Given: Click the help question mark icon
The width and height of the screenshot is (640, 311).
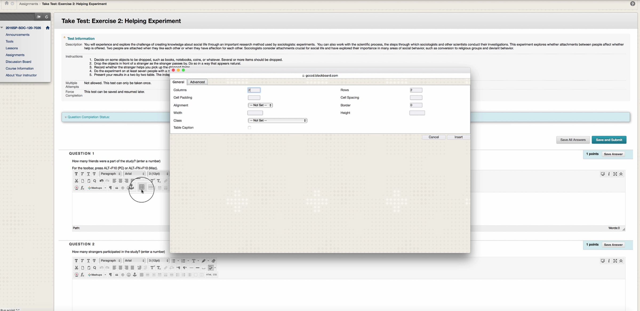Looking at the screenshot, I should click(633, 4).
